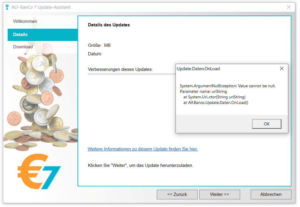The height and width of the screenshot is (207, 300).
Task: Go to the Download step
Action: (x=43, y=47)
